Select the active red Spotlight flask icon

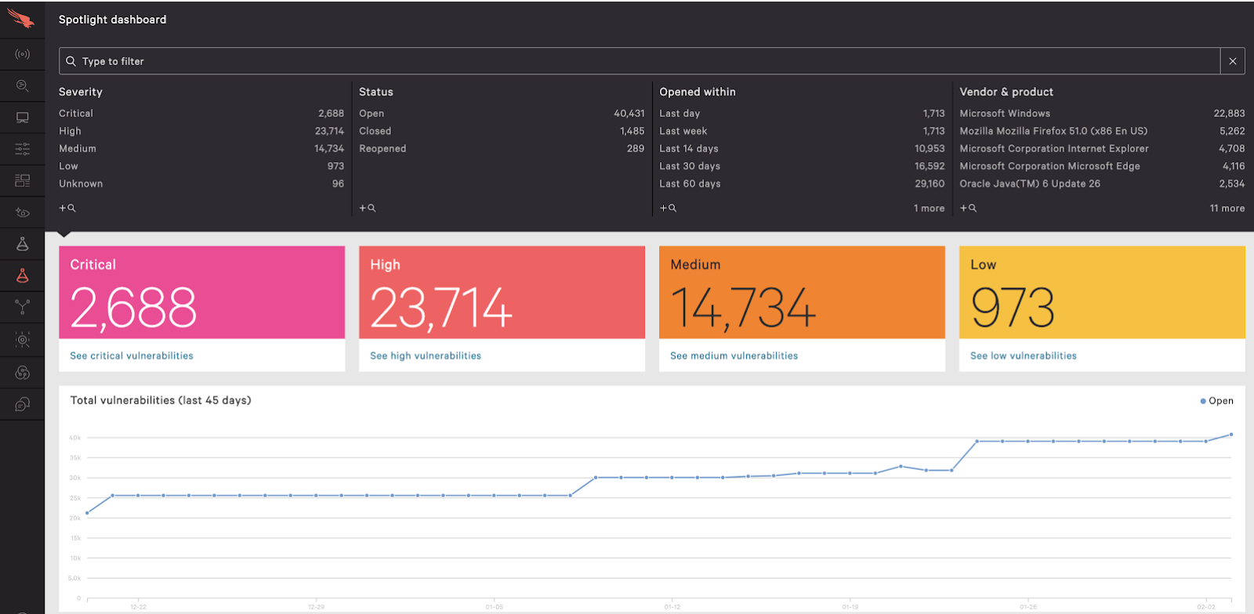tap(22, 276)
